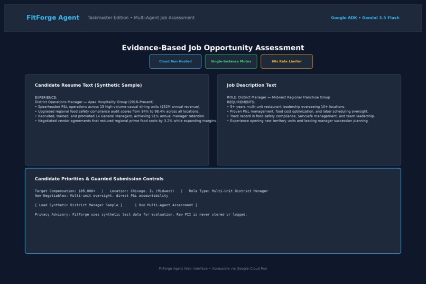This screenshot has width=426, height=284.
Task: Click the FitForge Agent logo title
Action: click(53, 17)
